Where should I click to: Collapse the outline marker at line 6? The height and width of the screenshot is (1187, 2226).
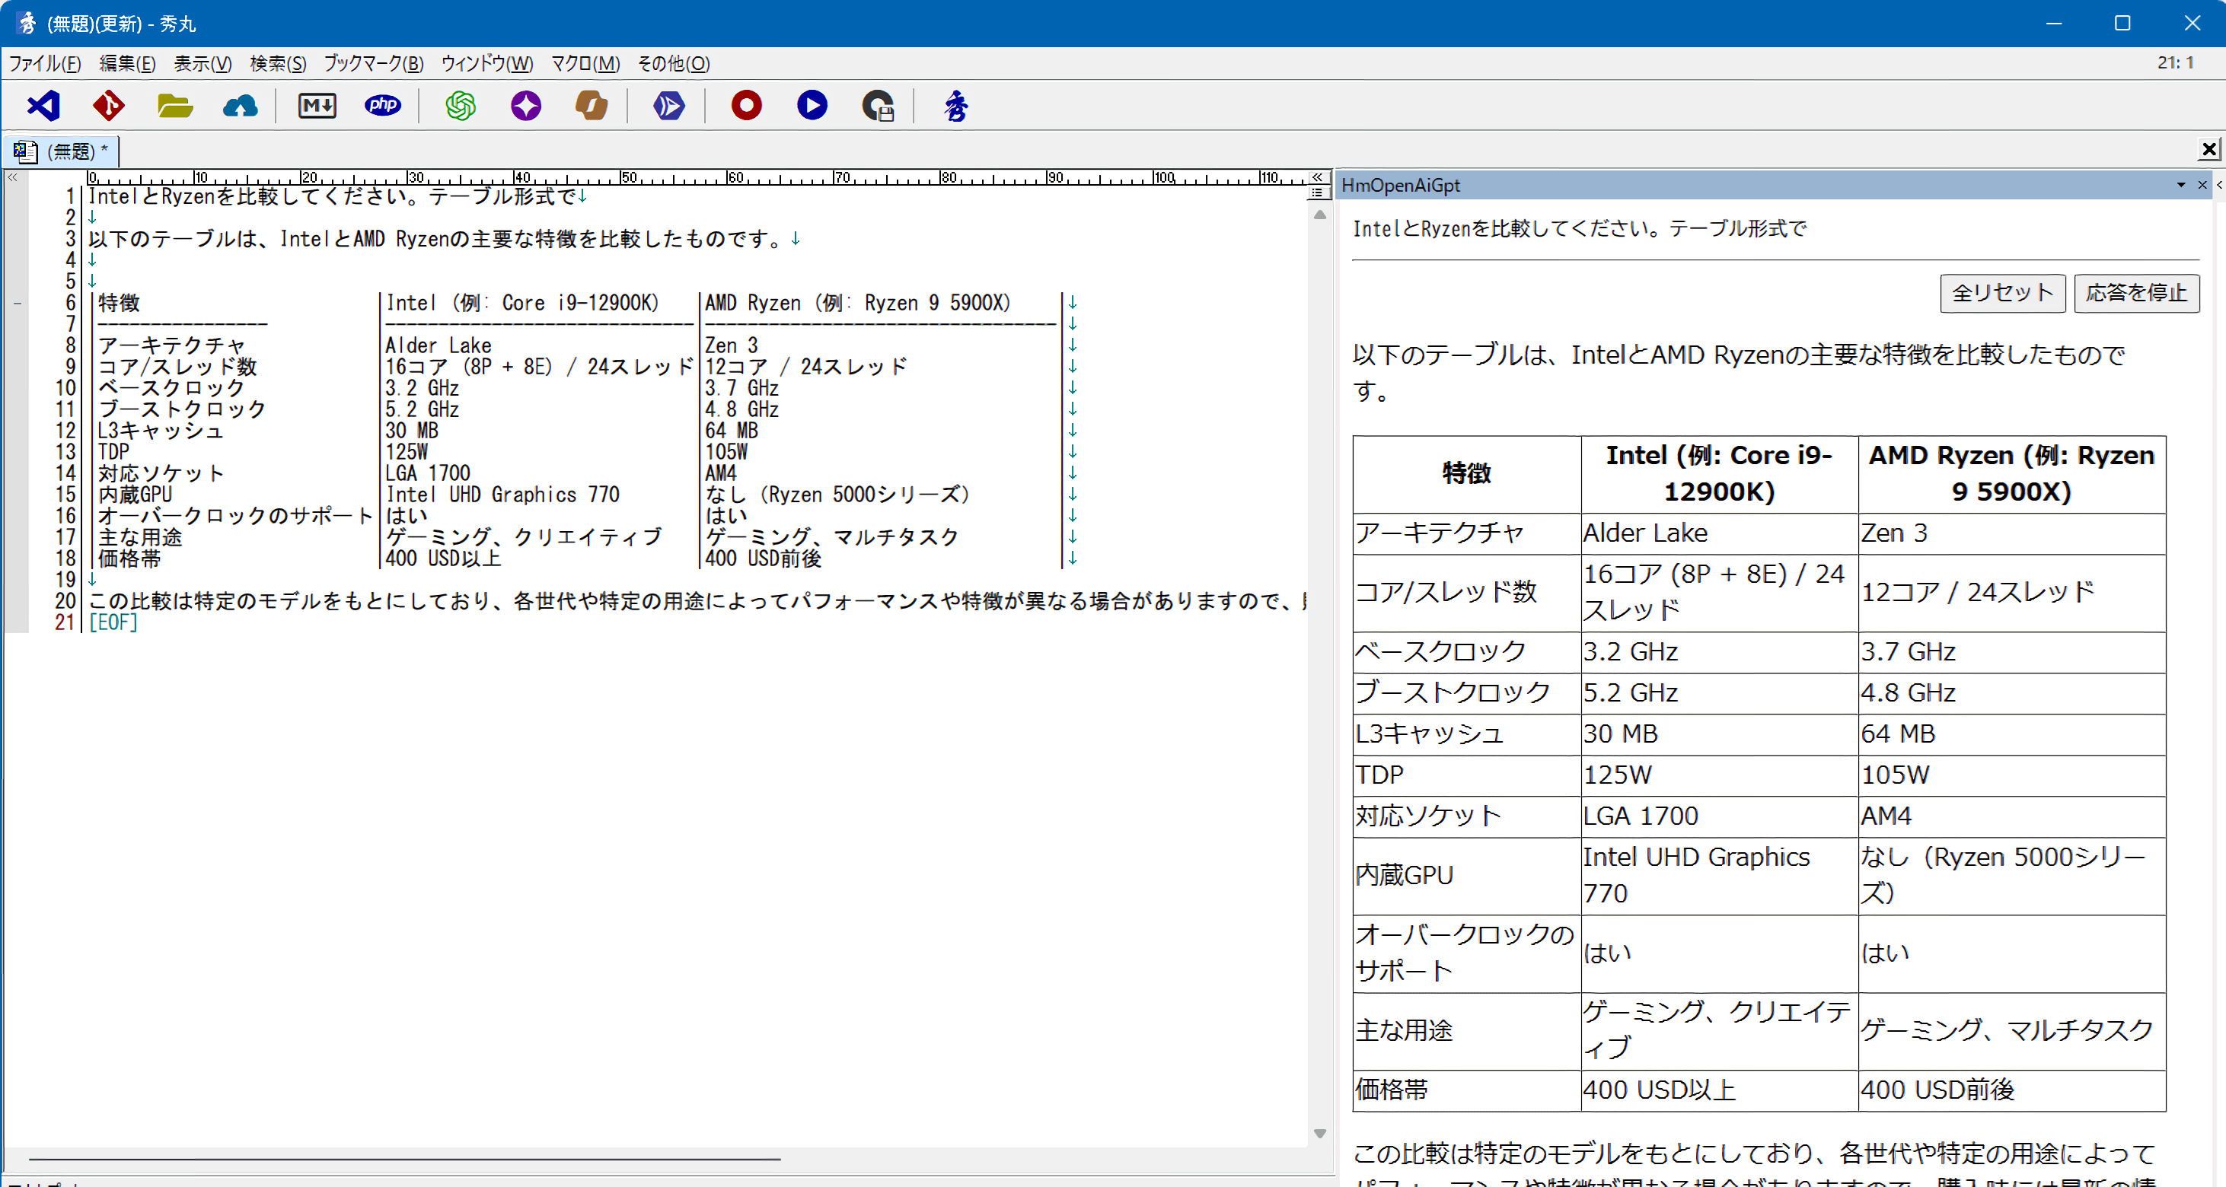pos(18,304)
